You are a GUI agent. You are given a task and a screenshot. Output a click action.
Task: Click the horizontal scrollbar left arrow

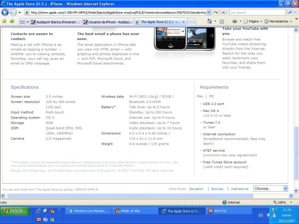tap(3, 196)
